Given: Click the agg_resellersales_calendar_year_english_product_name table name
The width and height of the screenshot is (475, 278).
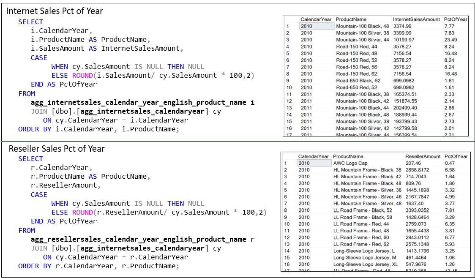Looking at the screenshot, I should pyautogui.click(x=141, y=240).
